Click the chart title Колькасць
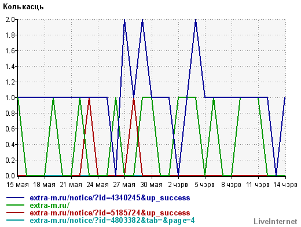 pos(23,7)
